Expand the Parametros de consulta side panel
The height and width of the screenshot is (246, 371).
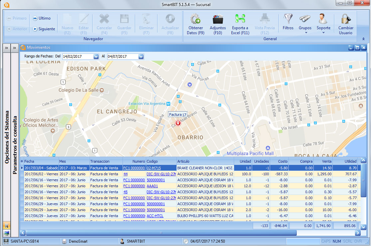tap(15, 48)
